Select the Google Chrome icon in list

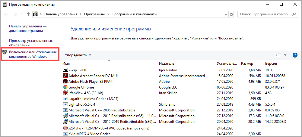pyautogui.click(x=65, y=87)
